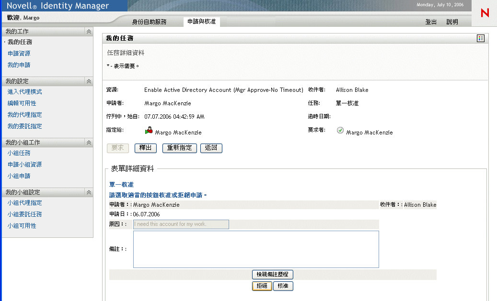This screenshot has width=497, height=301.
Task: Click the 原因 reason field
Action: (x=181, y=224)
